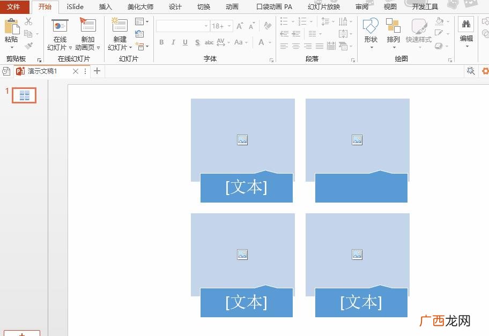This screenshot has height=336, width=489.
Task: Click picture placeholder icon in top-right card
Action: pos(357,140)
